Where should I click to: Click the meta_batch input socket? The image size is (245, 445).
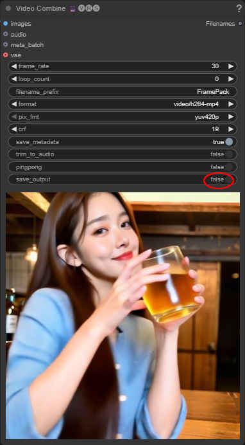coord(5,44)
